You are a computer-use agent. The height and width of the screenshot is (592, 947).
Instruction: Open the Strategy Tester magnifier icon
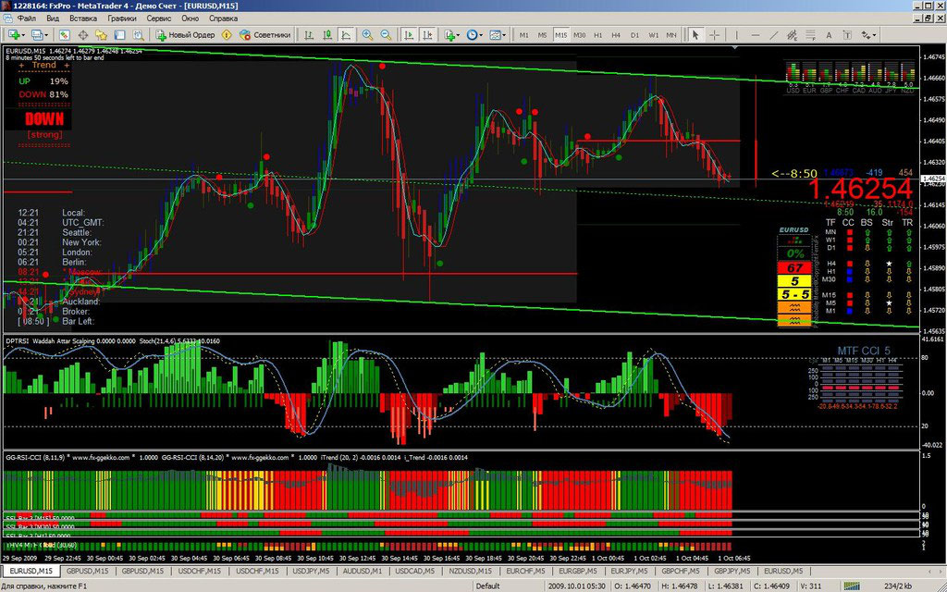tap(139, 35)
